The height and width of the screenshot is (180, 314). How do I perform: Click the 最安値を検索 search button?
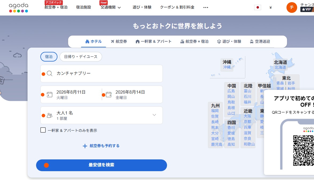coord(102,165)
